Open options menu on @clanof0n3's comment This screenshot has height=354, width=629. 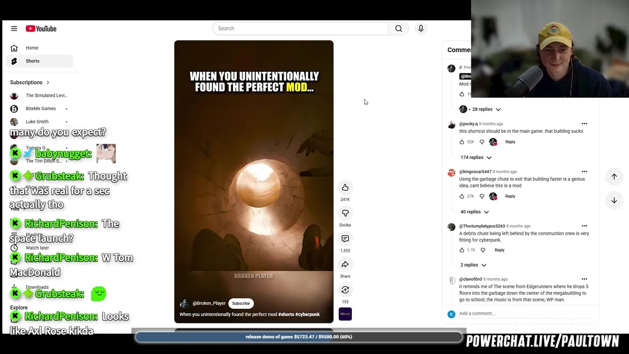point(584,279)
